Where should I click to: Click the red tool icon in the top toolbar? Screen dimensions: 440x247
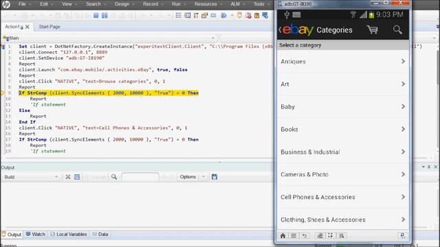point(248,15)
